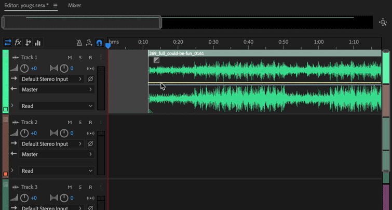
Task: Toggle snapping magnet icon
Action: tap(99, 43)
